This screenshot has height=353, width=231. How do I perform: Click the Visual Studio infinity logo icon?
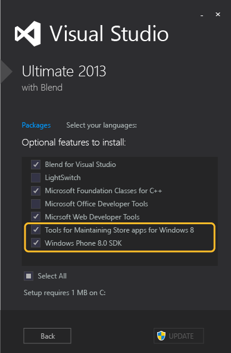point(27,34)
